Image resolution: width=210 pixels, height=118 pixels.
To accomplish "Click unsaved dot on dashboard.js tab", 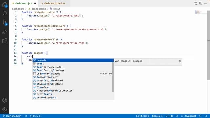I will pos(35,3).
